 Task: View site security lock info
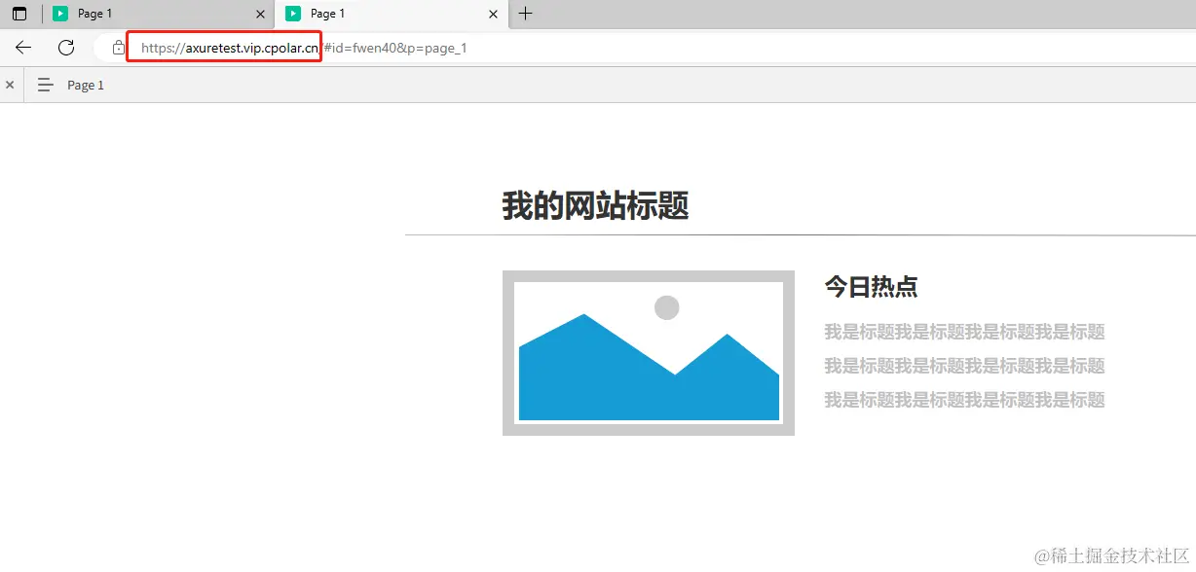(x=119, y=47)
